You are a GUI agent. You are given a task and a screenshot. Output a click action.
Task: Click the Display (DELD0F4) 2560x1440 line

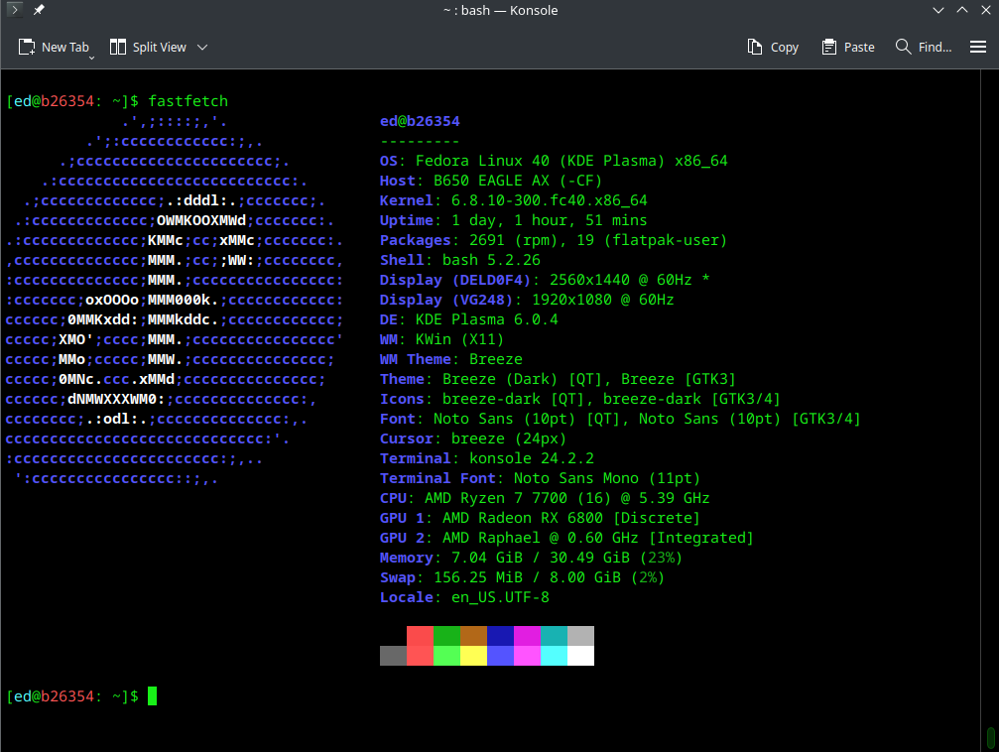[x=545, y=280]
